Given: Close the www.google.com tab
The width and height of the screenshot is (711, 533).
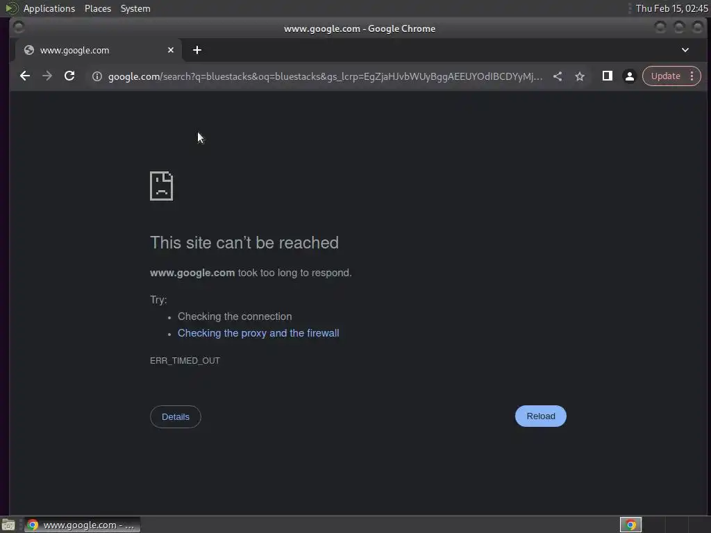Looking at the screenshot, I should (171, 50).
